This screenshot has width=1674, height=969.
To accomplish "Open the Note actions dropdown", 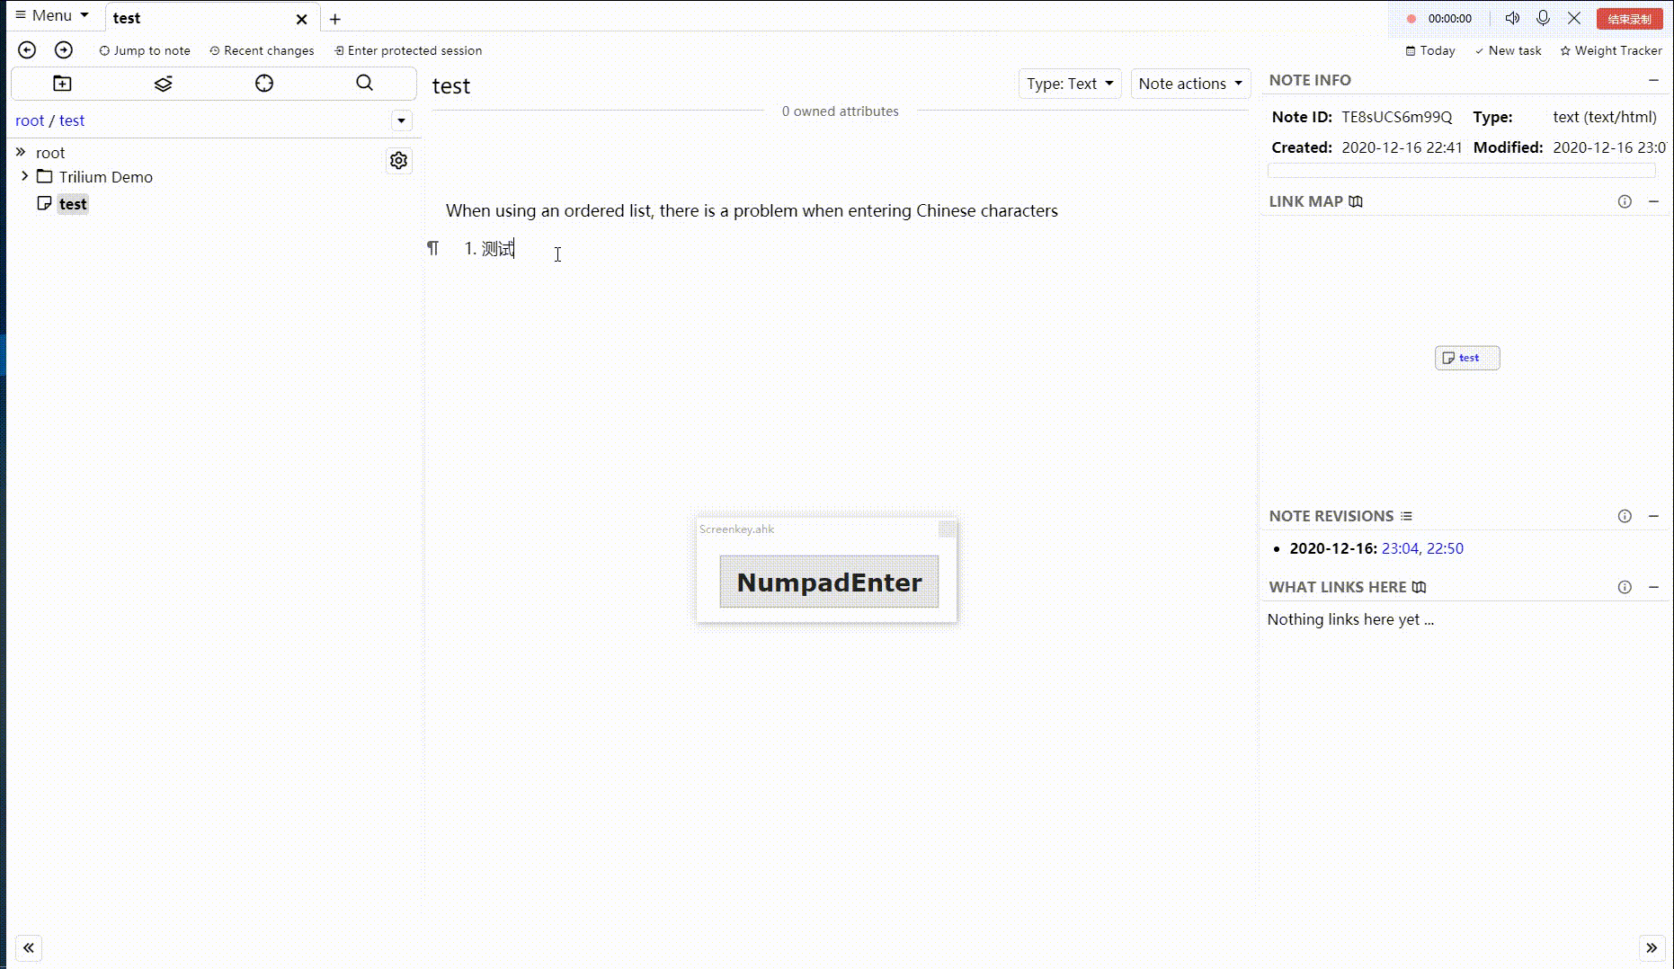I will pos(1190,83).
